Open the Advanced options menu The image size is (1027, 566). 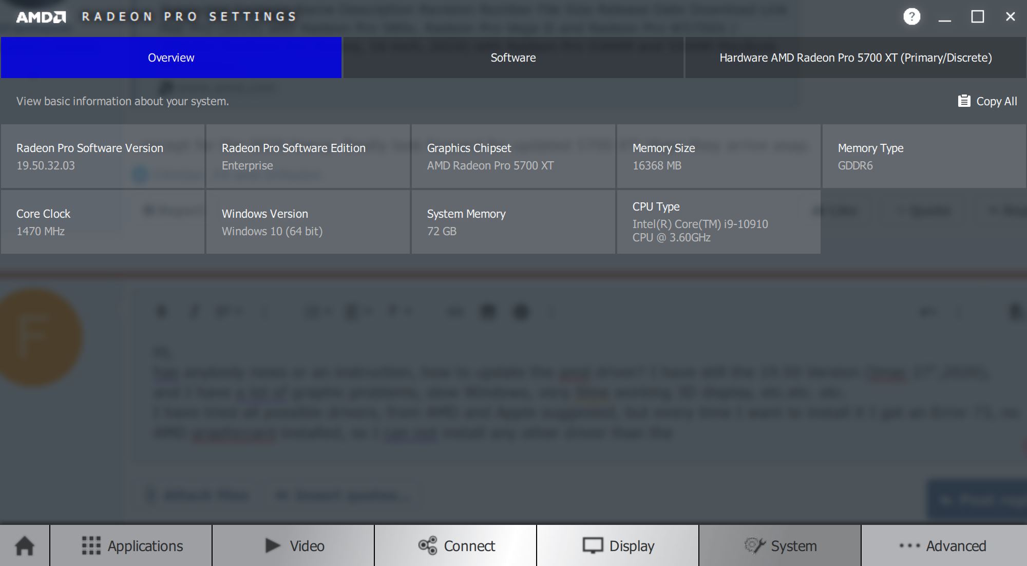(x=943, y=545)
